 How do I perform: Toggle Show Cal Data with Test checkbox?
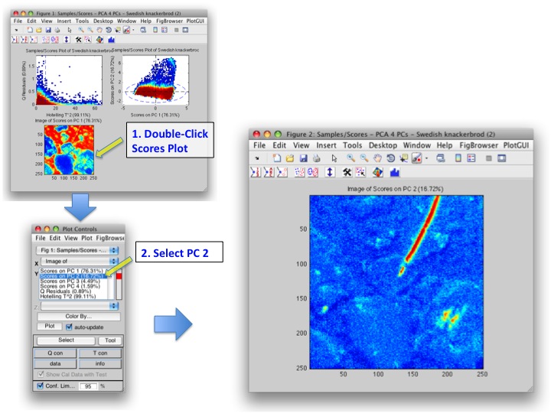point(41,373)
